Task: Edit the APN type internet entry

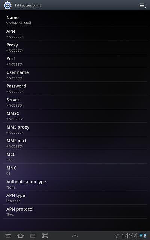Action: point(75,198)
